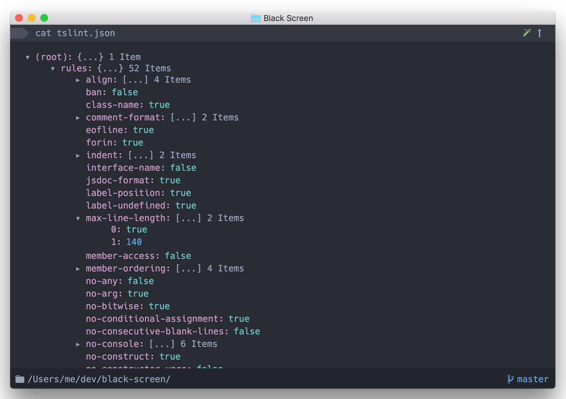Expand the align array
The height and width of the screenshot is (399, 566).
[x=78, y=80]
